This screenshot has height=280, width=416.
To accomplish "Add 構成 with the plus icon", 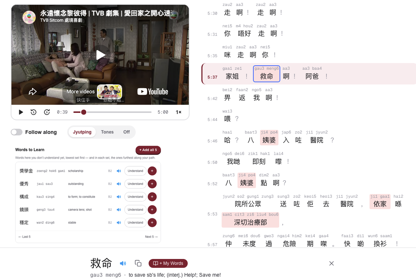I will point(152,197).
